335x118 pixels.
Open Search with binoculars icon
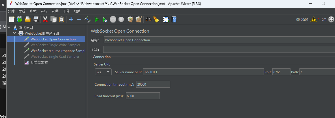tap(148, 19)
